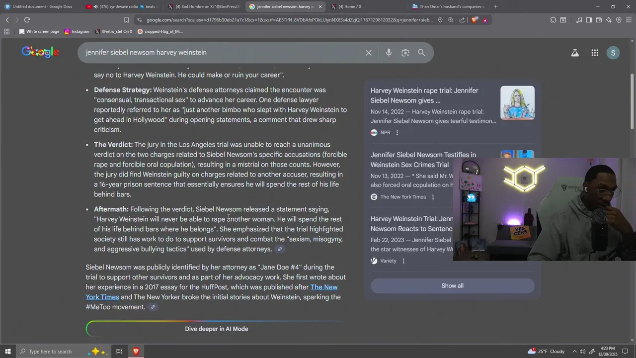
Task: Open Task View on the taskbar
Action: point(119,352)
